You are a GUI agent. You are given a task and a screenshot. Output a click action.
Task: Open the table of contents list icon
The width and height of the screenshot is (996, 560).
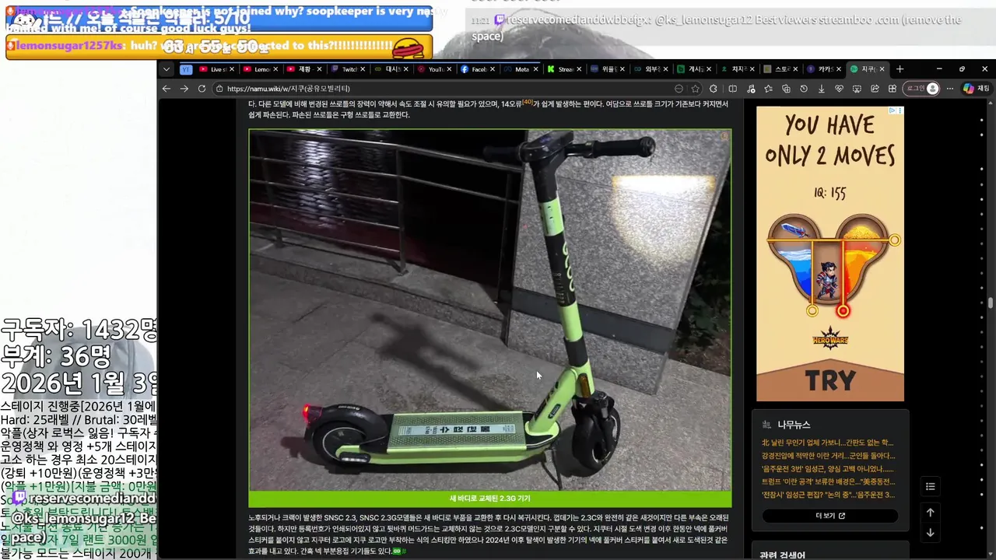tap(930, 487)
